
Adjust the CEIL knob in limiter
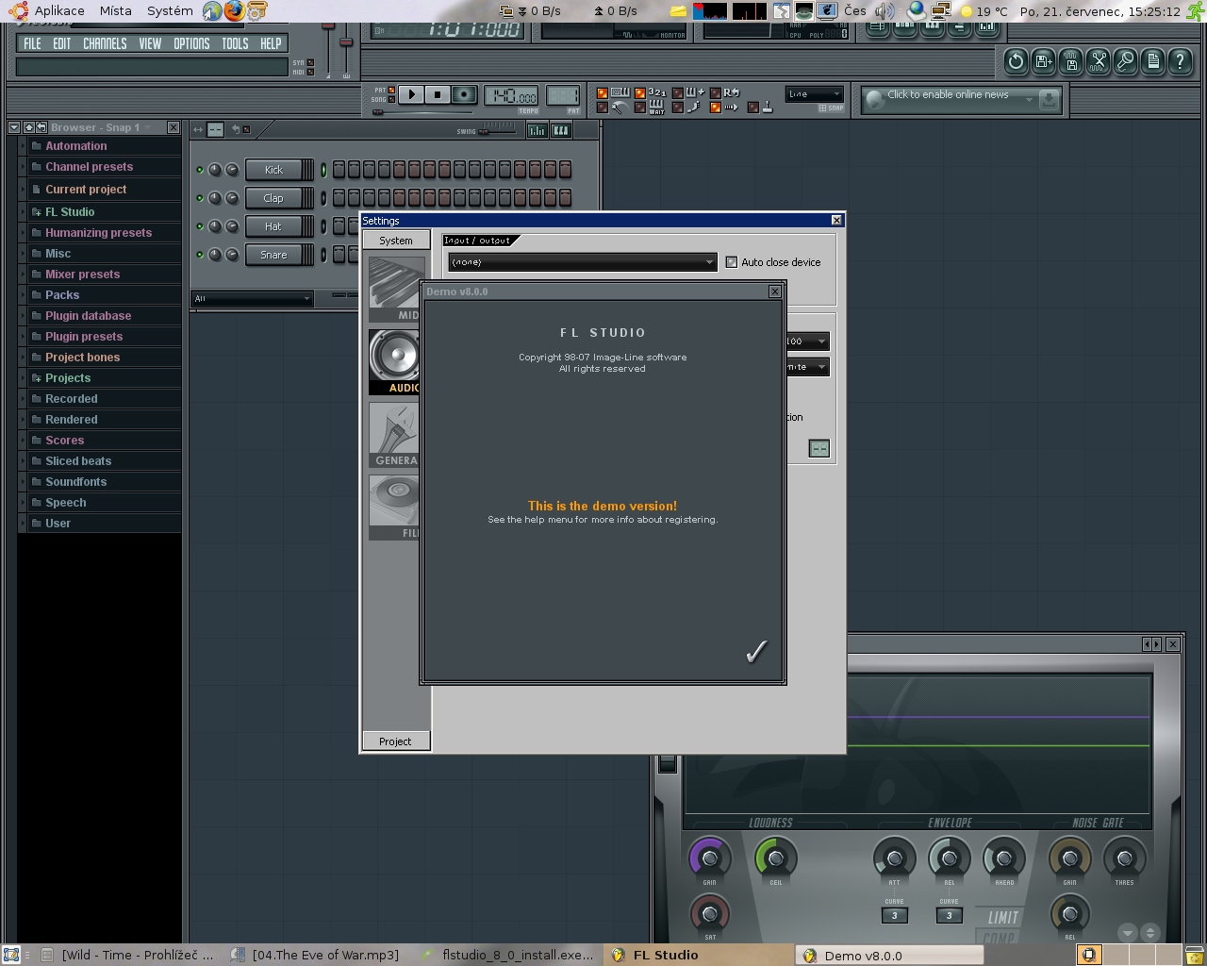pos(776,858)
